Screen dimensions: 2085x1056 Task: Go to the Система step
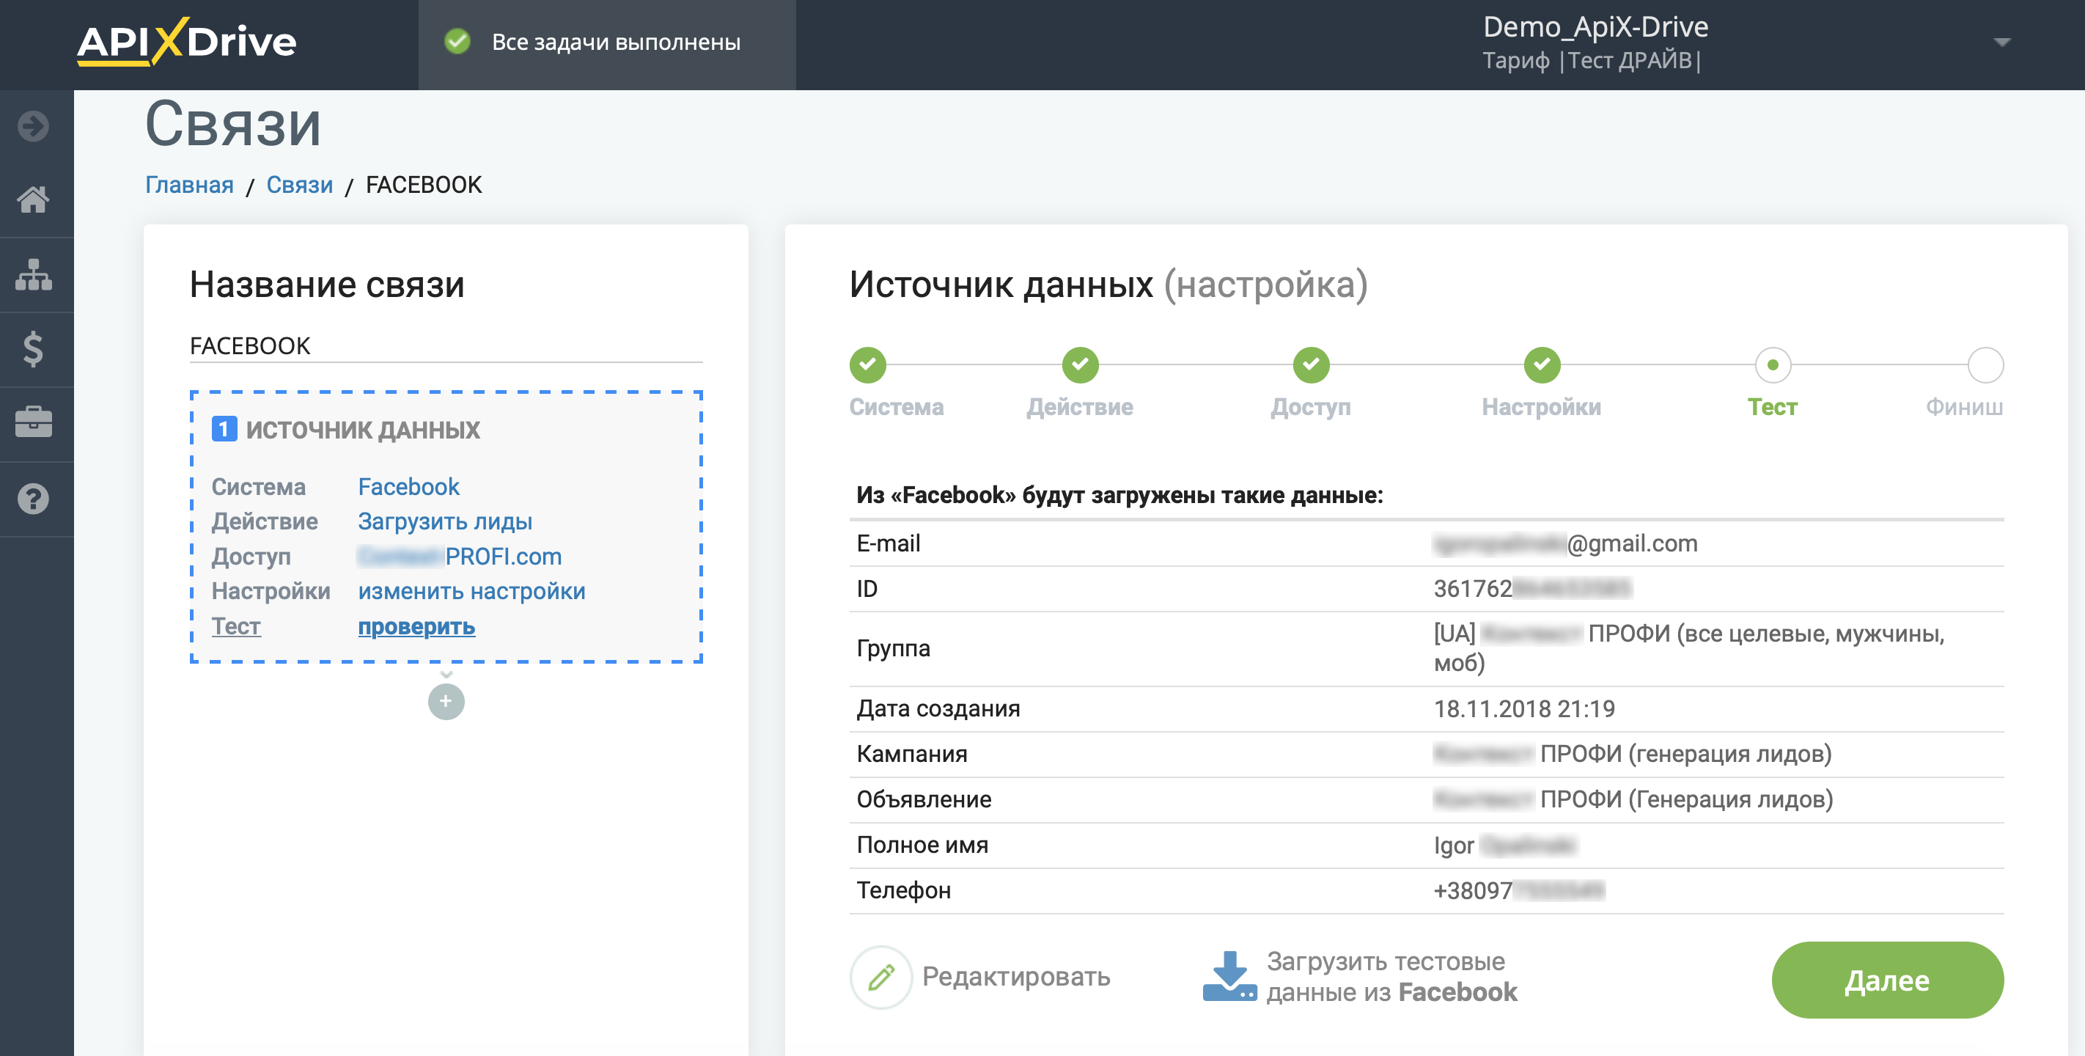[x=896, y=406]
